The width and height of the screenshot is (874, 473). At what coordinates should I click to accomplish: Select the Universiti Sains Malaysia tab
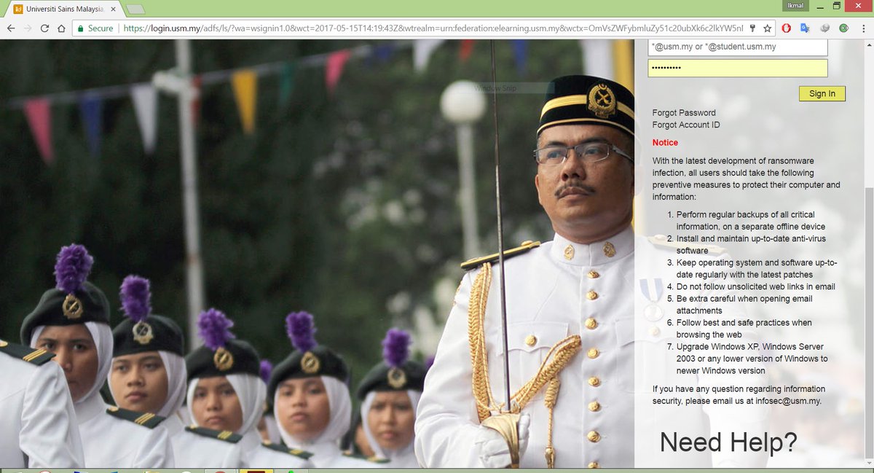pyautogui.click(x=64, y=9)
